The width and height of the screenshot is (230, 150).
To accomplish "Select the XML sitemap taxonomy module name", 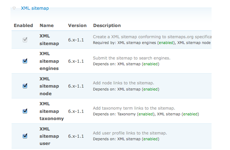I will click(x=51, y=111).
